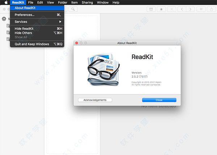The width and height of the screenshot is (217, 155).
Task: Choose Quit and Keep Windows
Action: (37, 44)
